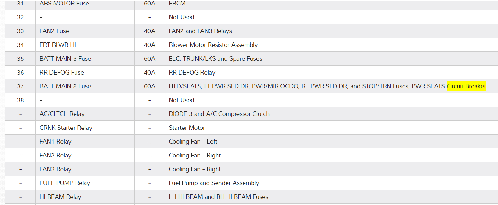The height and width of the screenshot is (205, 498).
Task: Click the EBCM description text
Action: (177, 4)
